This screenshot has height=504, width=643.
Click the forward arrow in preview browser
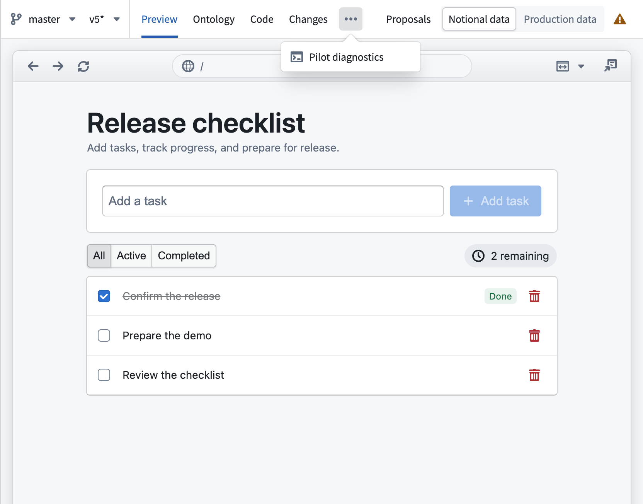tap(58, 66)
